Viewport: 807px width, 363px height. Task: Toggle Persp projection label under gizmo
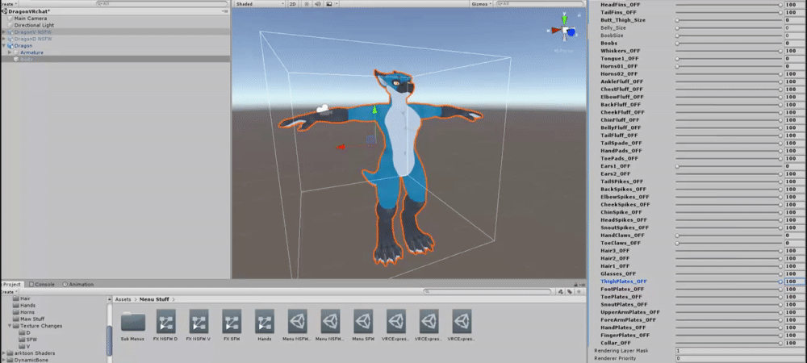pos(565,50)
